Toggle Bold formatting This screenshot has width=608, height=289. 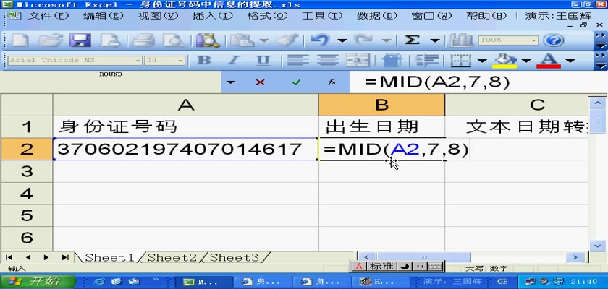[205, 61]
